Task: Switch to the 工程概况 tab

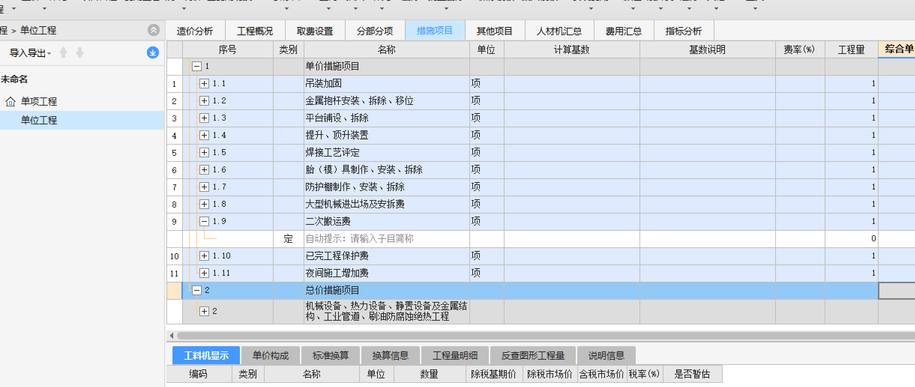Action: [255, 31]
